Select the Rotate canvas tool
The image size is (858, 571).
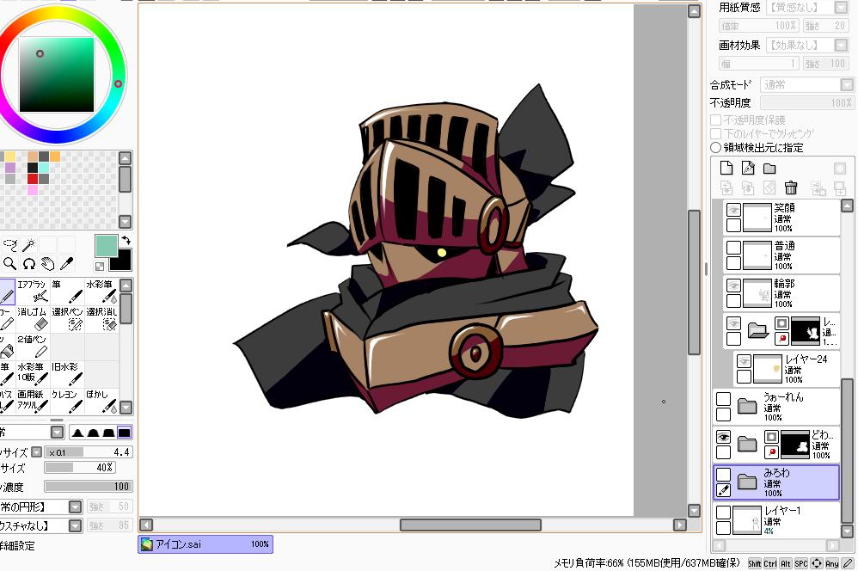point(28,264)
